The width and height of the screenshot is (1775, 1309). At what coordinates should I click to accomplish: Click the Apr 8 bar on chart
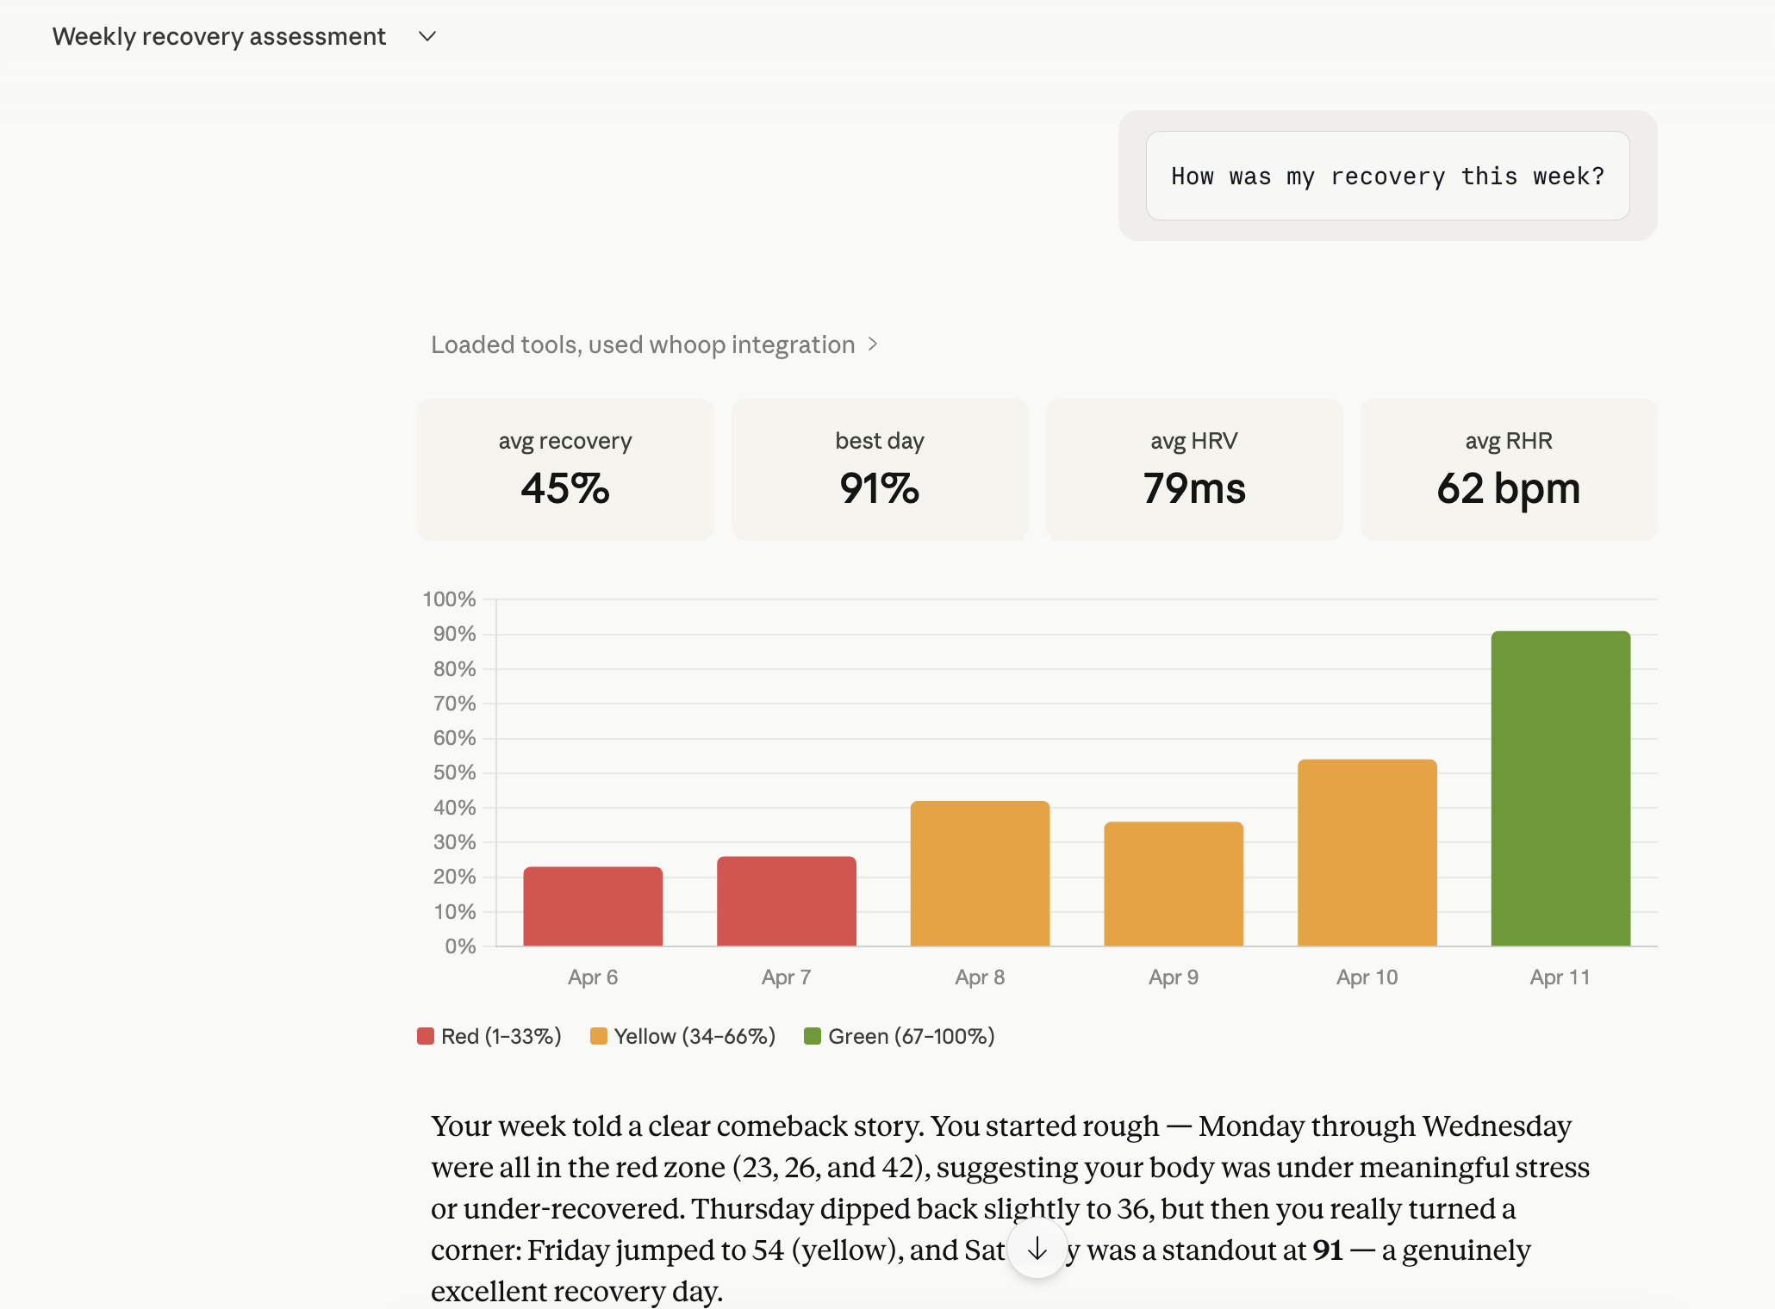click(980, 861)
